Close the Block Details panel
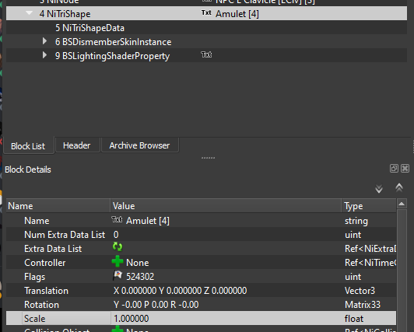Image resolution: width=414 pixels, height=332 pixels. (405, 169)
